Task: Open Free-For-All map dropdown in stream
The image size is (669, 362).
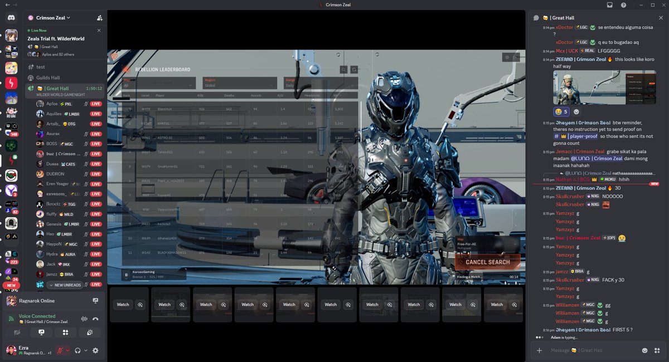Action: point(487,243)
